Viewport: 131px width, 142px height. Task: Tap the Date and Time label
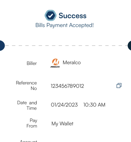[x=27, y=105]
